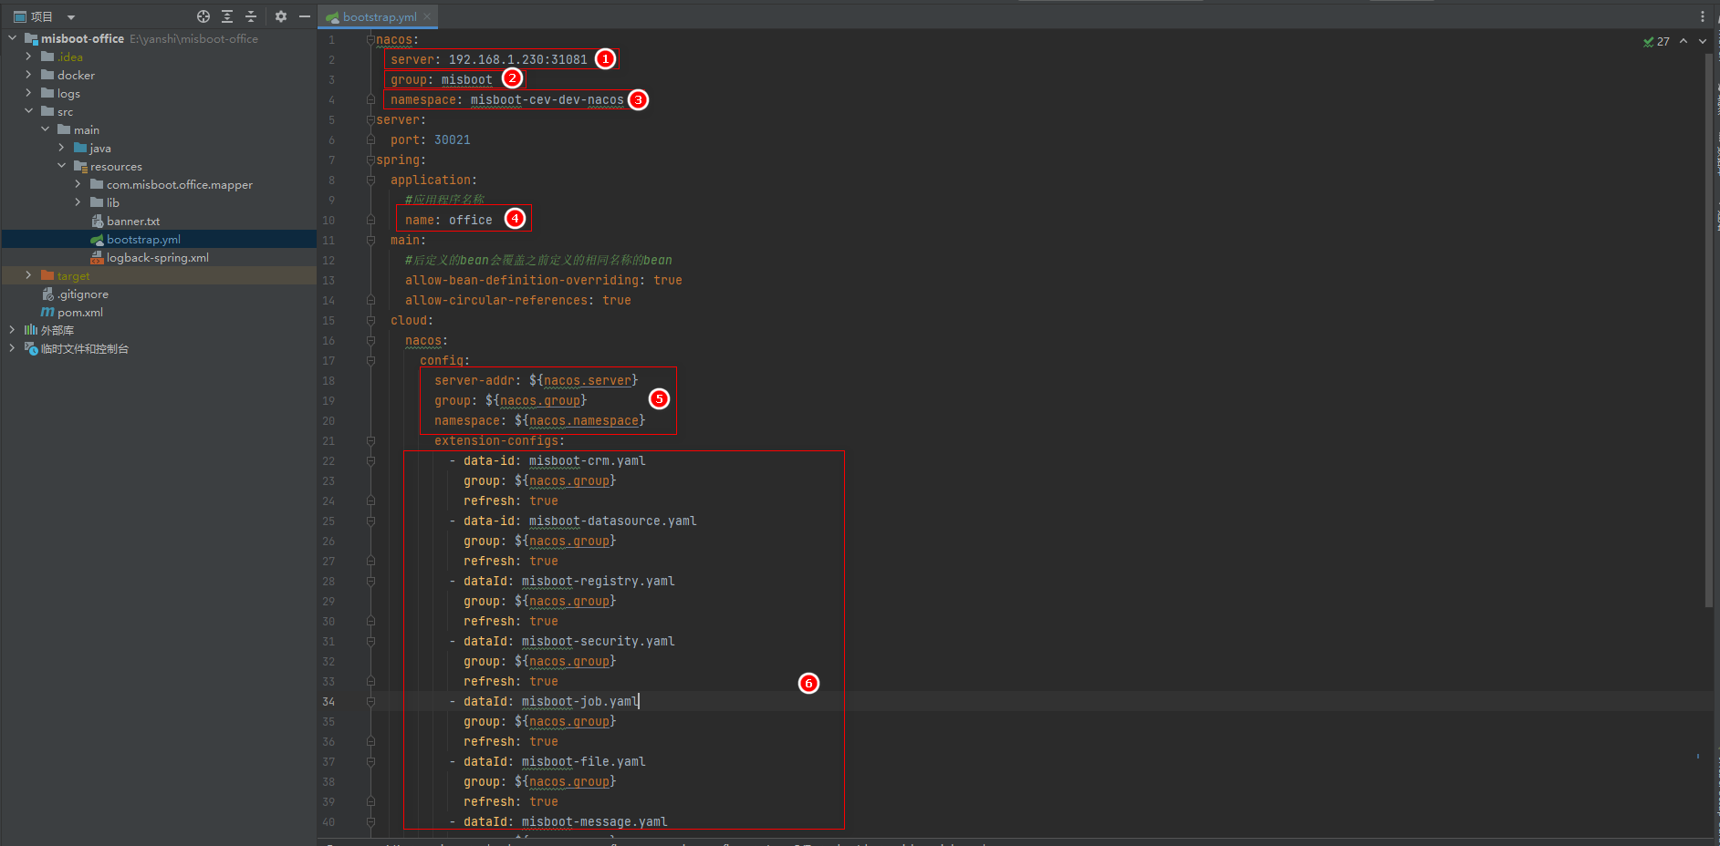
Task: Fold the extension-configs block at line 21
Action: click(x=370, y=441)
